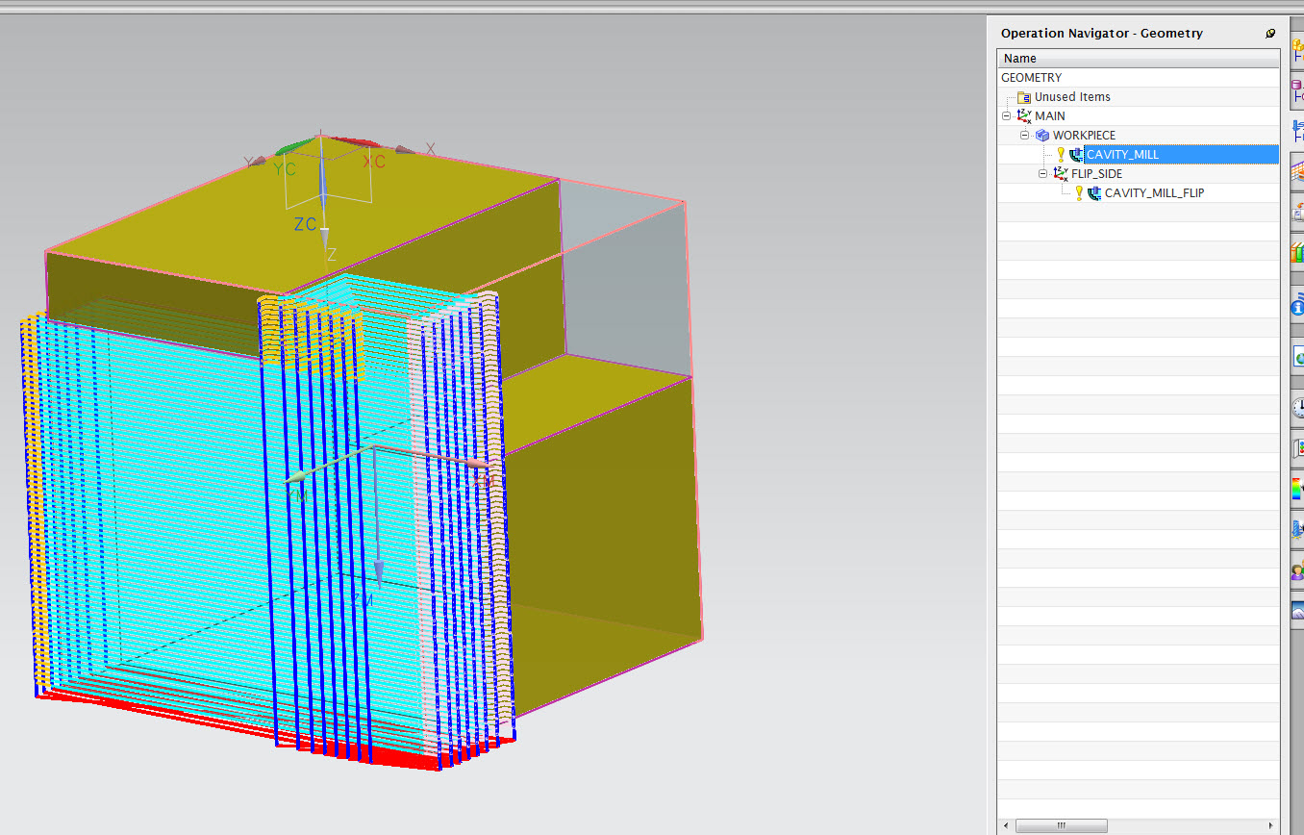Select the FLIP_SIDE label

pos(1096,174)
